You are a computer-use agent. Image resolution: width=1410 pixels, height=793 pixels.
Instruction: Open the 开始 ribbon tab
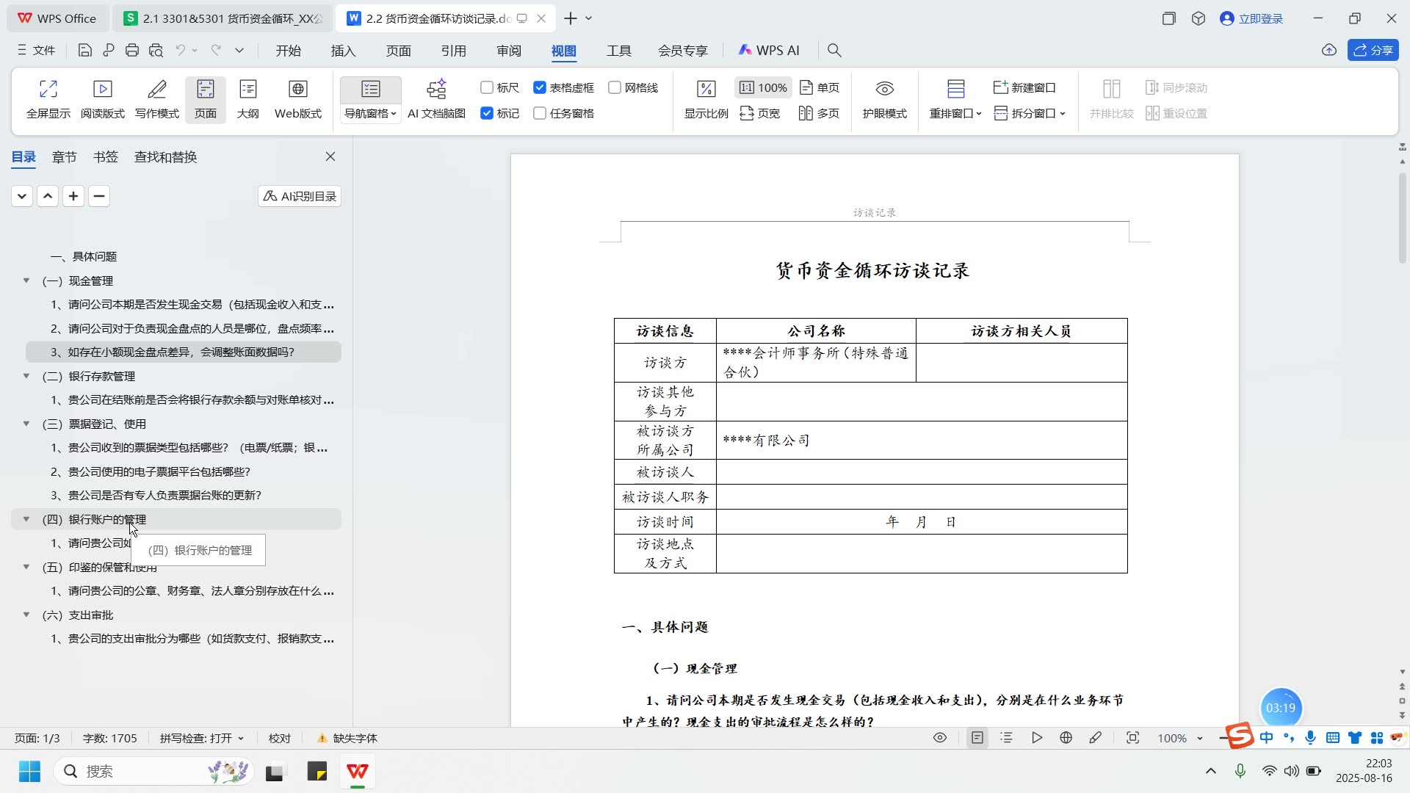click(288, 51)
